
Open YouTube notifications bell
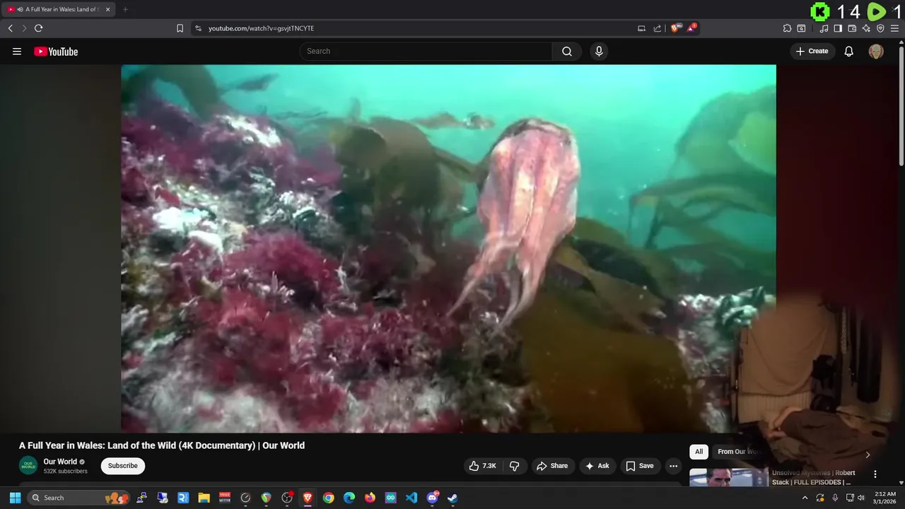click(849, 51)
